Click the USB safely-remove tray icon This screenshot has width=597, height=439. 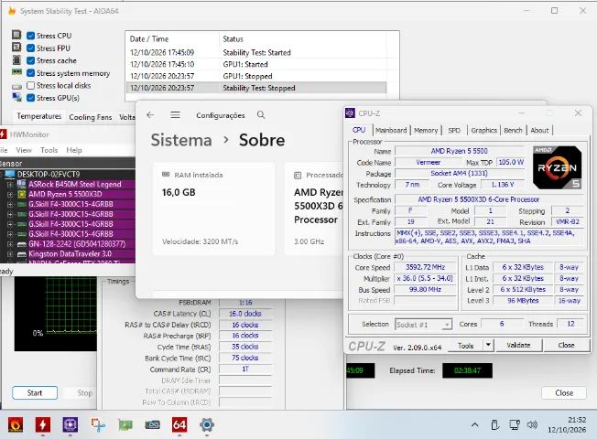point(494,424)
